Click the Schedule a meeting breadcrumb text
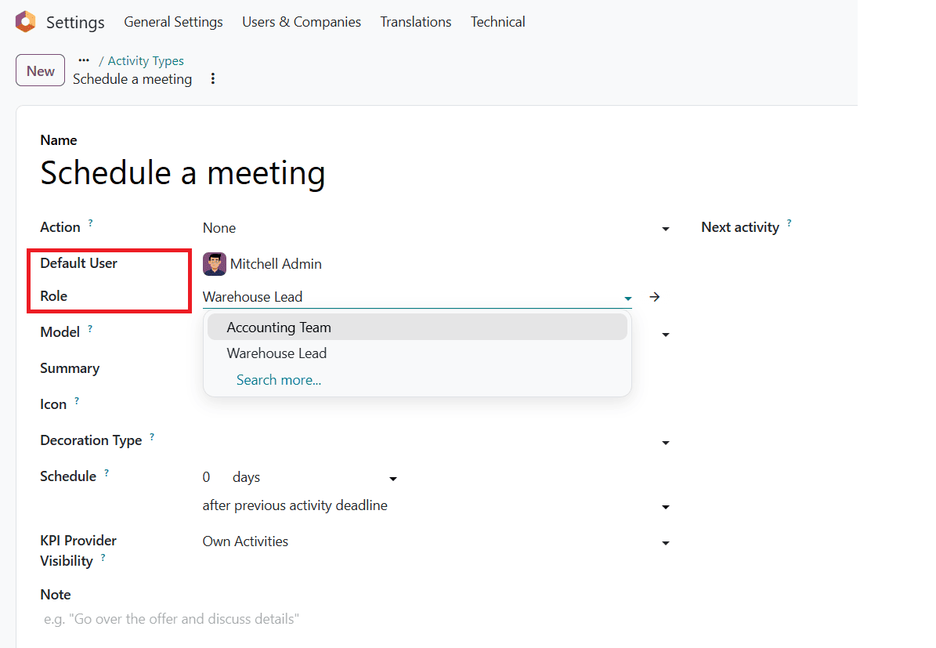This screenshot has height=648, width=936. click(x=132, y=79)
